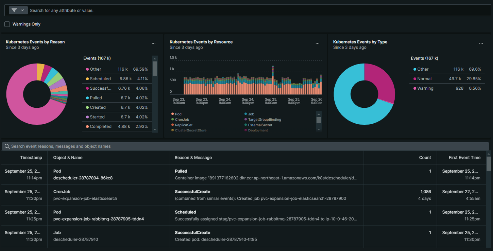Toggle Pod series in Resource legend
This screenshot has width=493, height=251.
point(176,114)
